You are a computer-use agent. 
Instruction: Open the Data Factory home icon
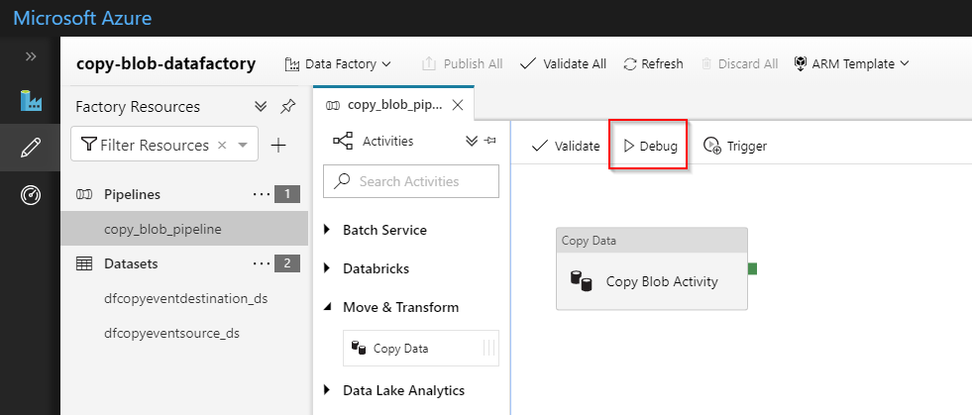(31, 101)
